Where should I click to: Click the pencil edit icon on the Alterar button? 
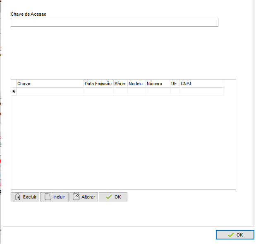[x=76, y=197]
